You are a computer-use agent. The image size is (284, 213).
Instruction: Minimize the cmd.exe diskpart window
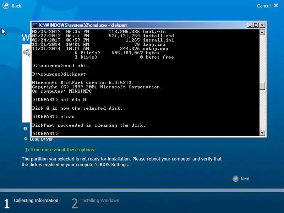point(250,25)
